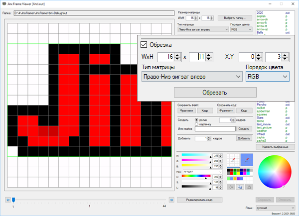This screenshot has height=216, width=299.
Task: Click the H hue rainbow slider
Action: (x=196, y=176)
